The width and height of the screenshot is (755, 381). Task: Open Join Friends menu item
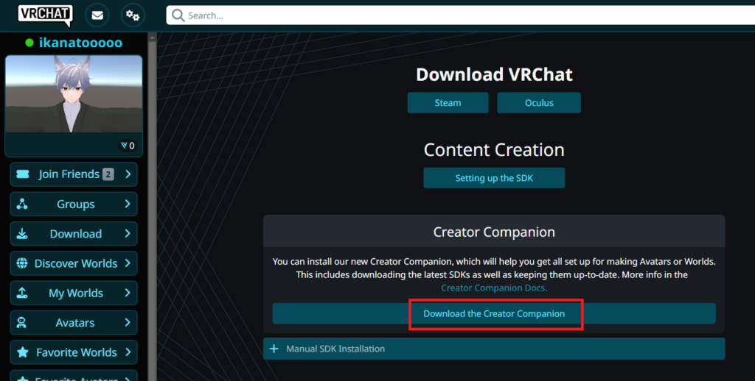coord(74,174)
